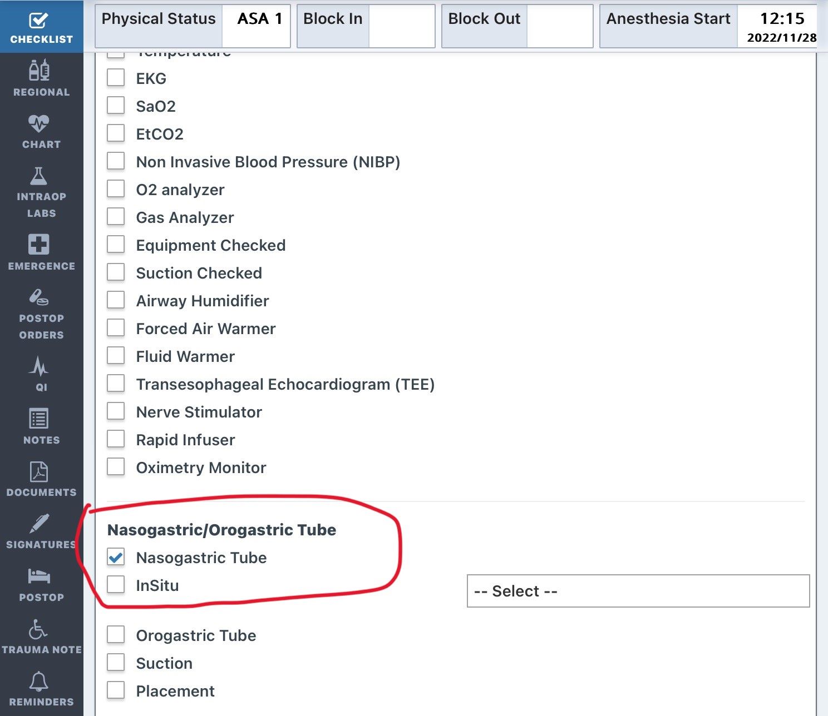Uncheck the Nasogastric Tube checkbox

pos(116,557)
